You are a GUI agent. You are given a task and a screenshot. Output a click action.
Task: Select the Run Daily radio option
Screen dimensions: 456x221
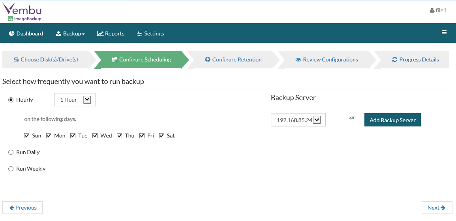pyautogui.click(x=11, y=152)
